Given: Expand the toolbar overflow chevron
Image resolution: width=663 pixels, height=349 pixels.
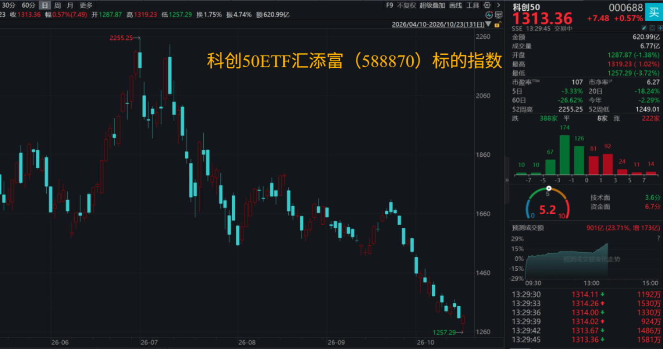Looking at the screenshot, I should [x=498, y=5].
